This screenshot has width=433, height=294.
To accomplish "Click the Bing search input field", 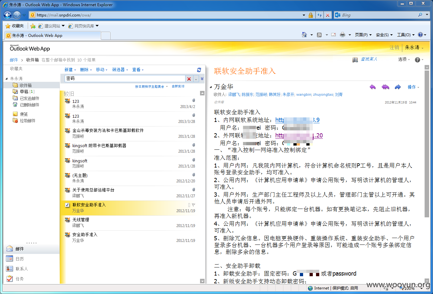I will (378, 15).
